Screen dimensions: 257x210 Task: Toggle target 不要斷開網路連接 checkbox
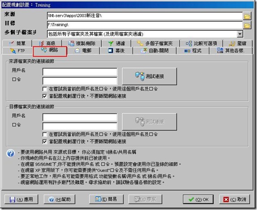click(x=45, y=142)
